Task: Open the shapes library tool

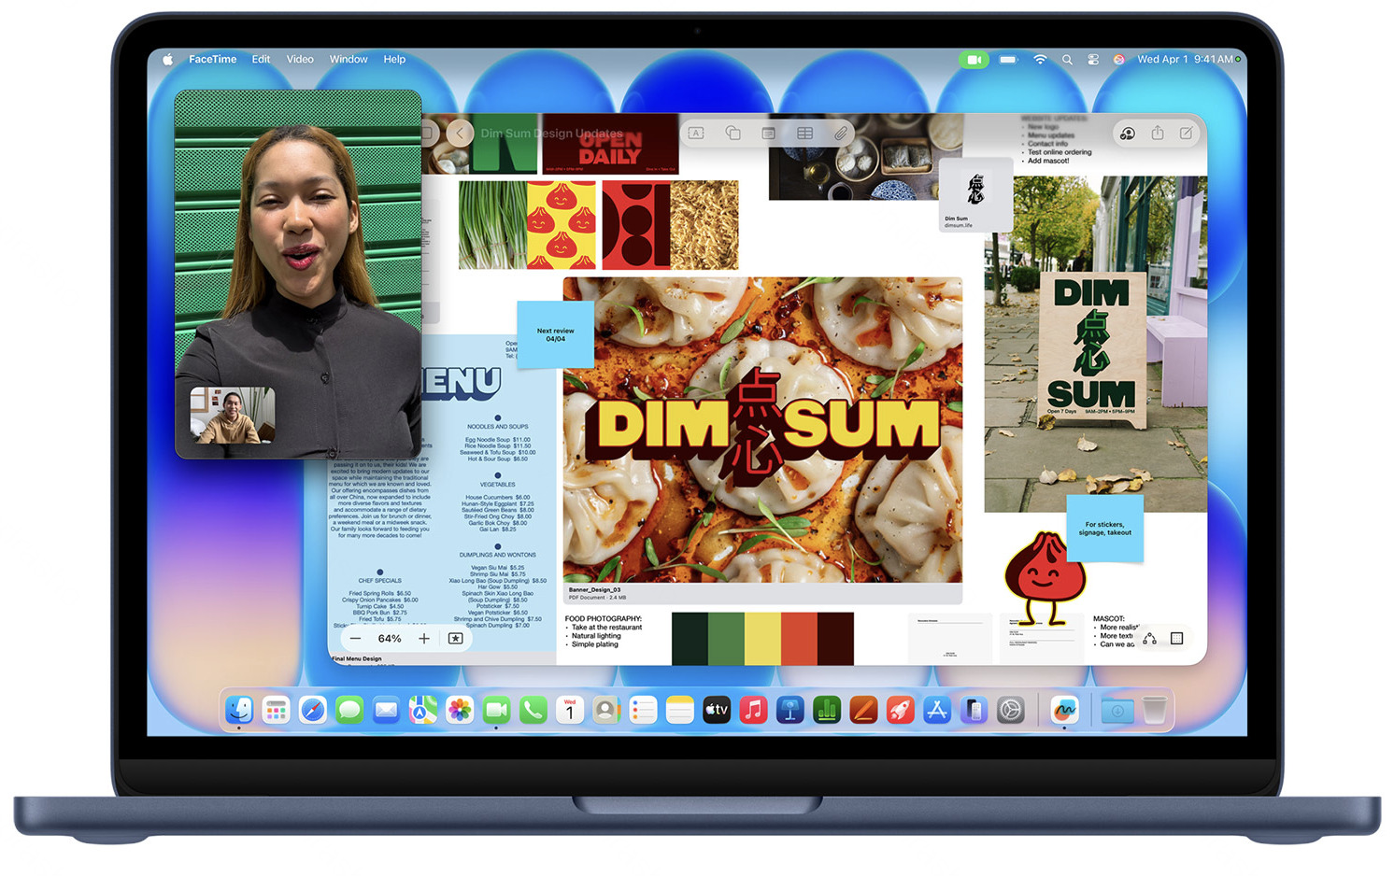Action: tap(733, 134)
